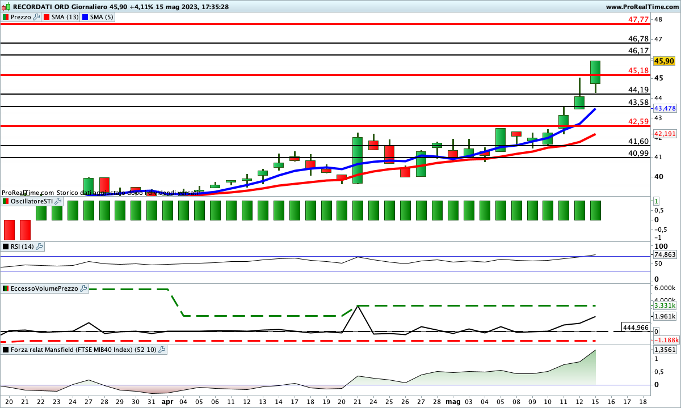Click the RSI value label 74,863
Viewport: 681px width, 408px height.
pyautogui.click(x=665, y=255)
